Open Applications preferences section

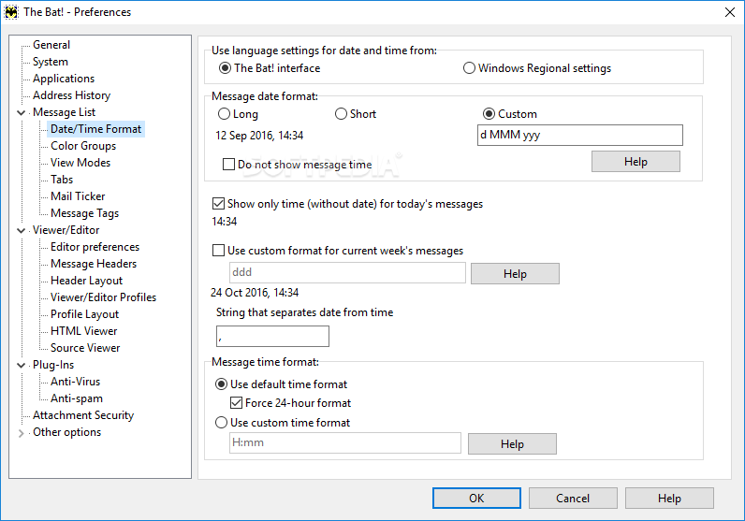click(64, 79)
